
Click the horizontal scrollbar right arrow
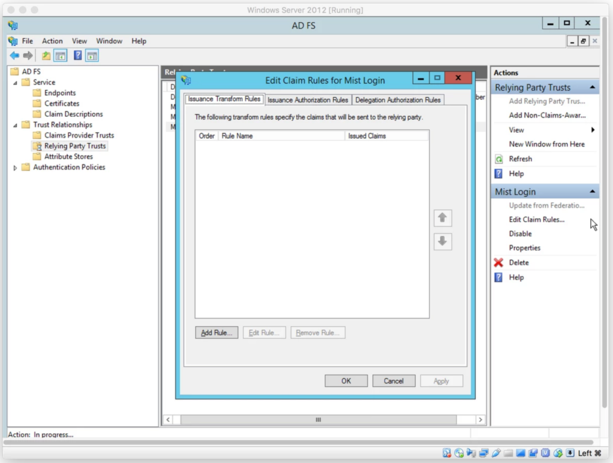pos(480,420)
